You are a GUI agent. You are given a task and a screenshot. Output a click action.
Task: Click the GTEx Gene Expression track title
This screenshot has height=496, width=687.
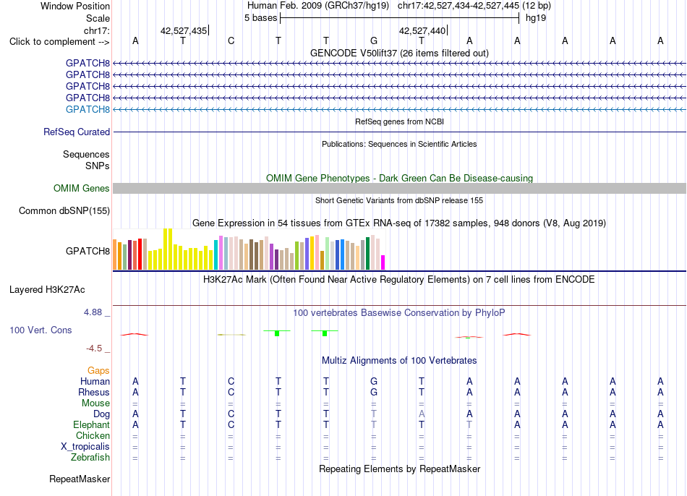[399, 223]
